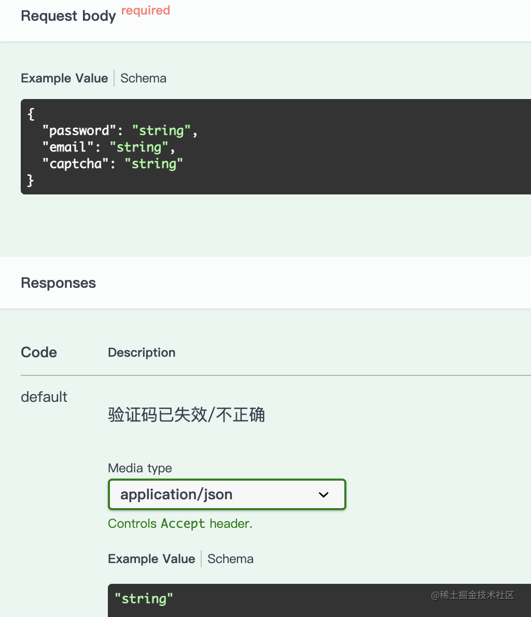Click the chevron arrow in the media type select
Viewport: 531px width, 617px height.
tap(324, 495)
